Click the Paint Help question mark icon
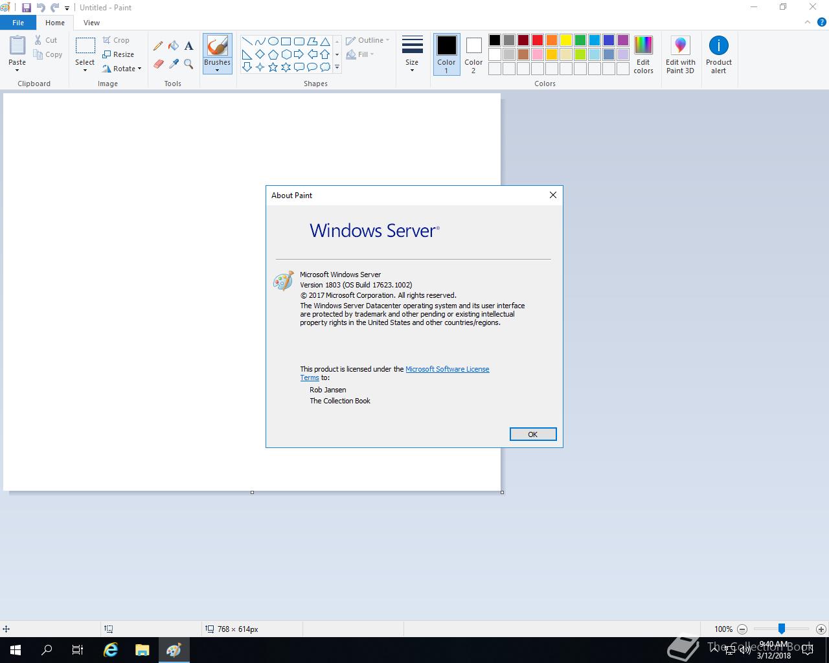 click(x=822, y=22)
